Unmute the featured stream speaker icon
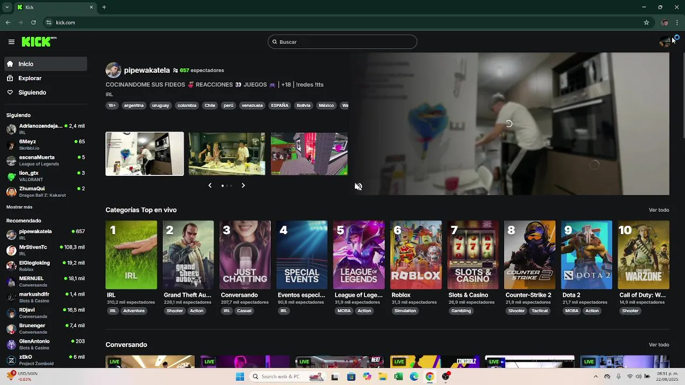 coord(358,186)
